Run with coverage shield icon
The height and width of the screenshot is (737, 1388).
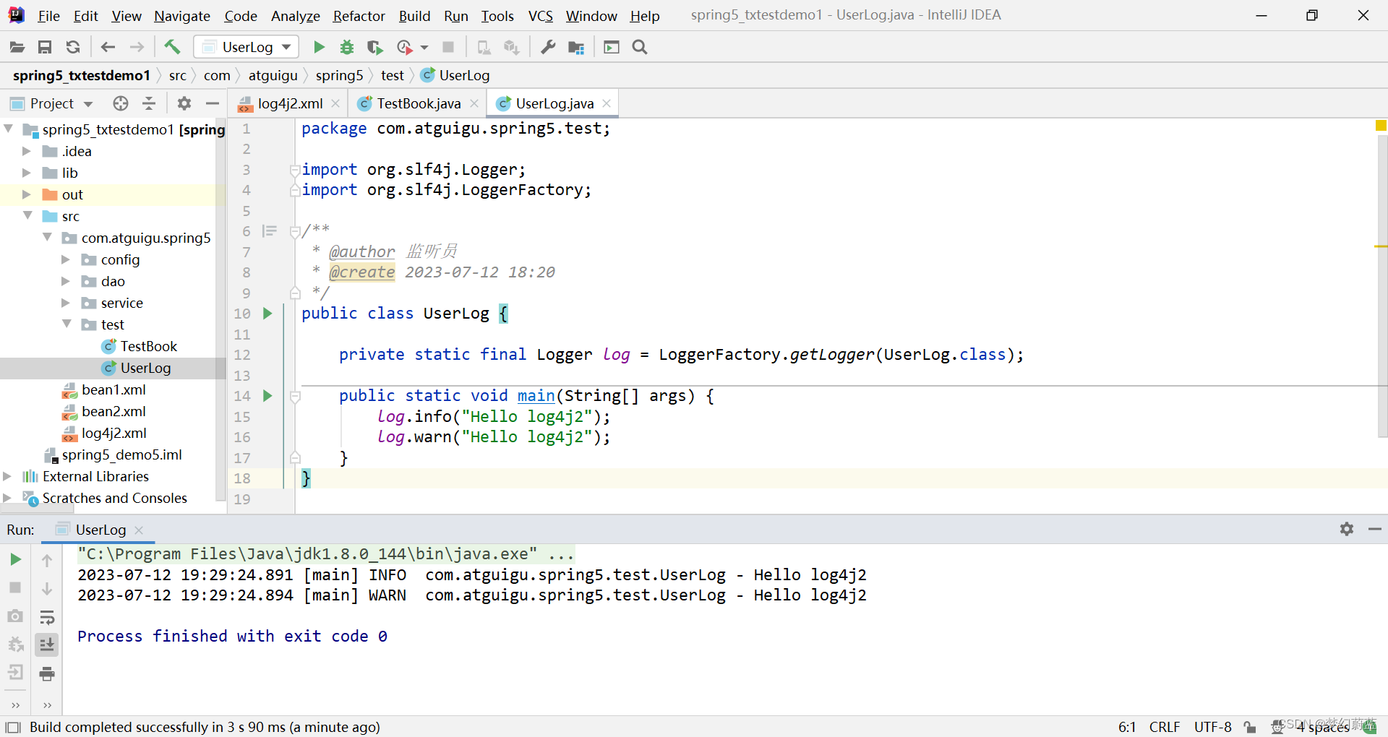[x=374, y=47]
